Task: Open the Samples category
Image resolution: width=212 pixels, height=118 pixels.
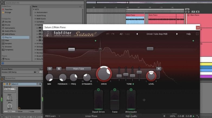Action: coord(8,43)
